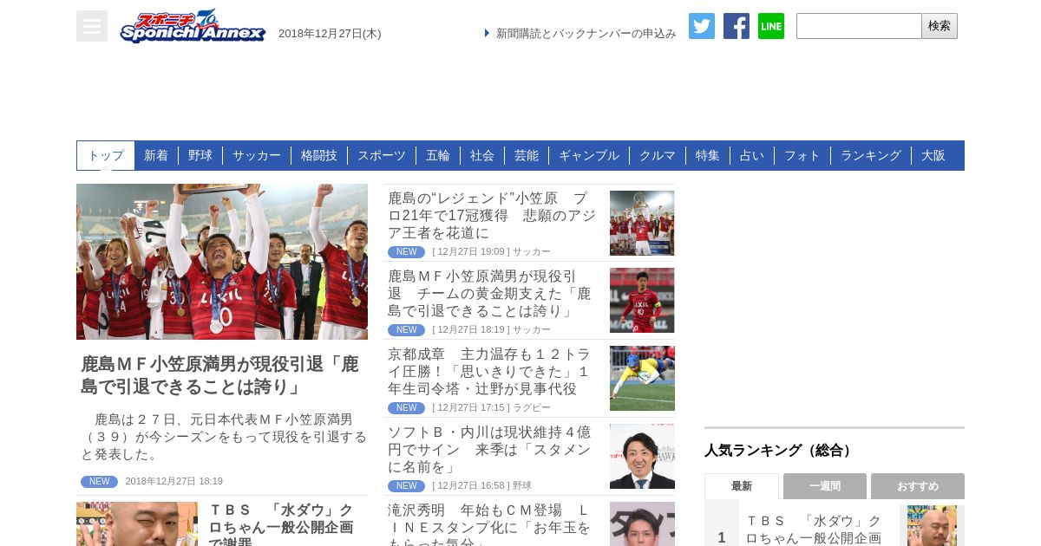Select the 特集 navigation tab

(x=708, y=155)
